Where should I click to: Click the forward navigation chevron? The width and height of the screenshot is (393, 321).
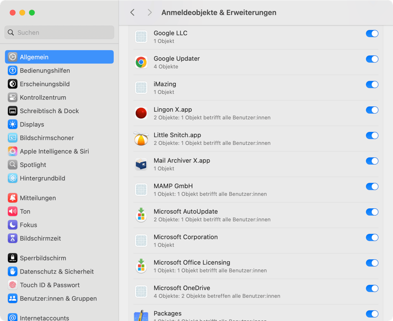tap(149, 13)
